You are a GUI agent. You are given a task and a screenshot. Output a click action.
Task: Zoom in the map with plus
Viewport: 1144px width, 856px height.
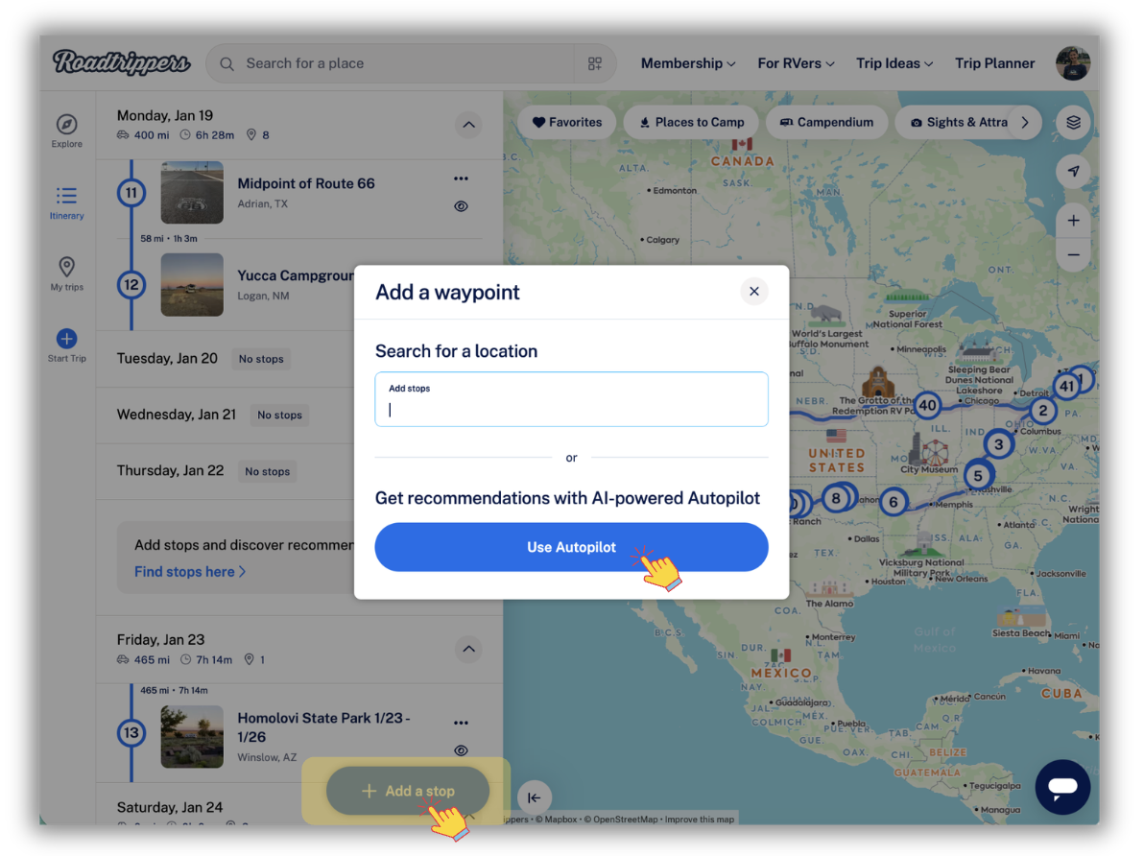[1073, 221]
